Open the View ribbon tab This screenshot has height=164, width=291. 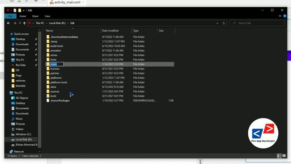pyautogui.click(x=47, y=16)
